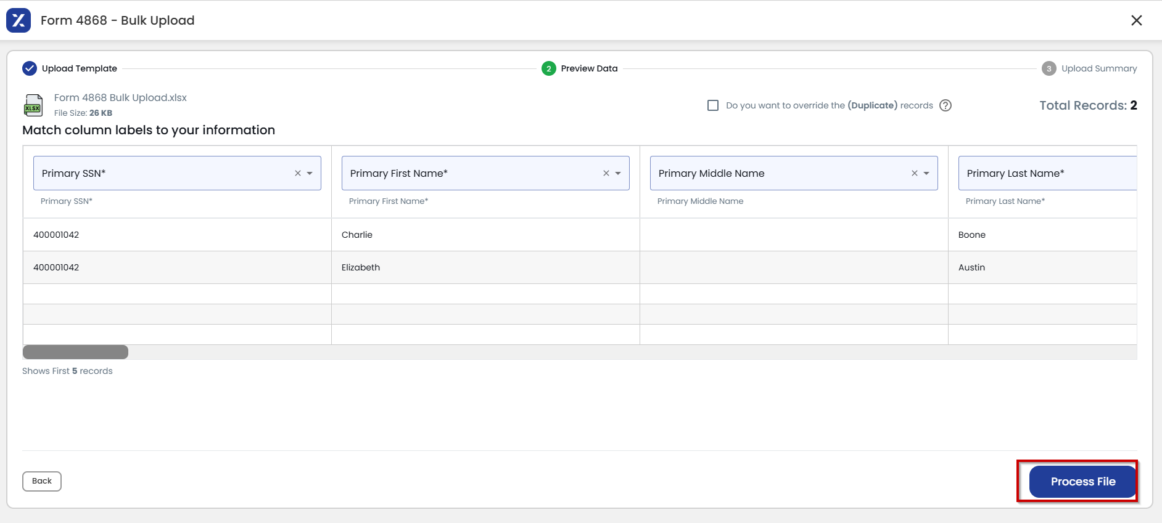Click the Process File button
The width and height of the screenshot is (1162, 523).
(x=1083, y=482)
